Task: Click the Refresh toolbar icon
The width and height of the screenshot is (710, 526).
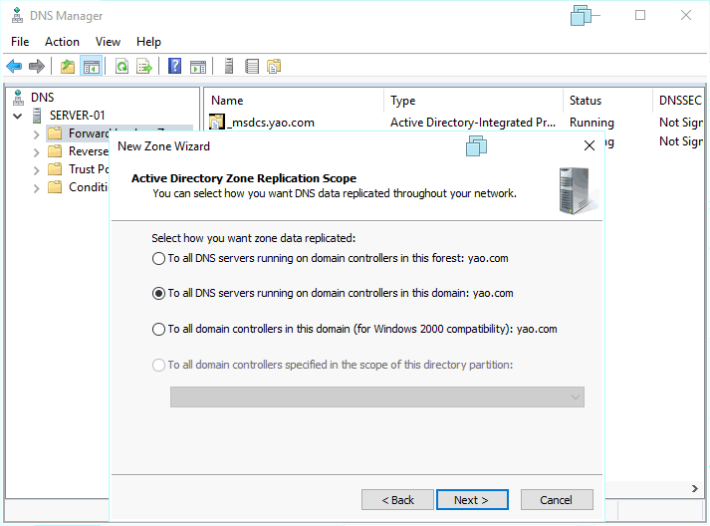Action: click(121, 67)
